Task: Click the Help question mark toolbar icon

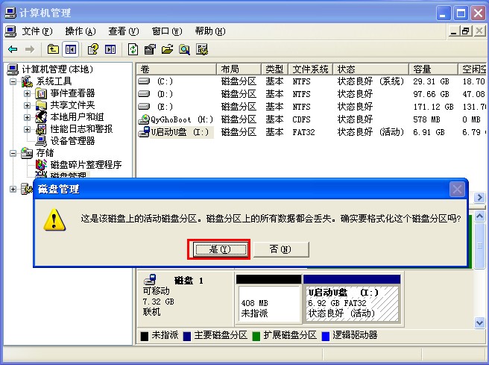Action: 93,49
